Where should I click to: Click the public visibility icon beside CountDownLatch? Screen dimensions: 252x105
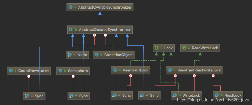15,71
